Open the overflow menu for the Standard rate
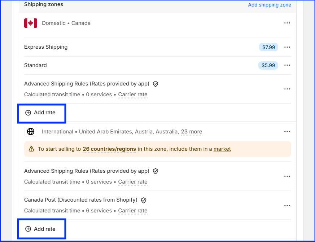 pyautogui.click(x=287, y=65)
